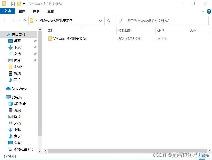Open pinned 桌面 under quick access
This screenshot has height=160, width=212.
click(17, 41)
